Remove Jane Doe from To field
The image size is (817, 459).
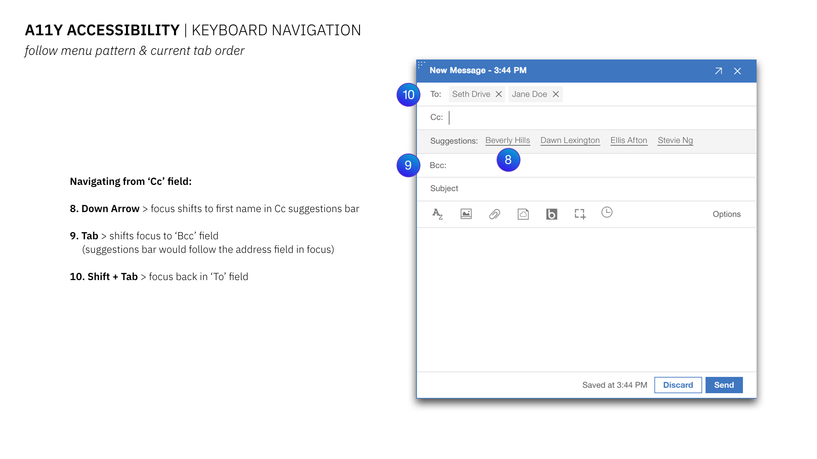click(x=556, y=94)
